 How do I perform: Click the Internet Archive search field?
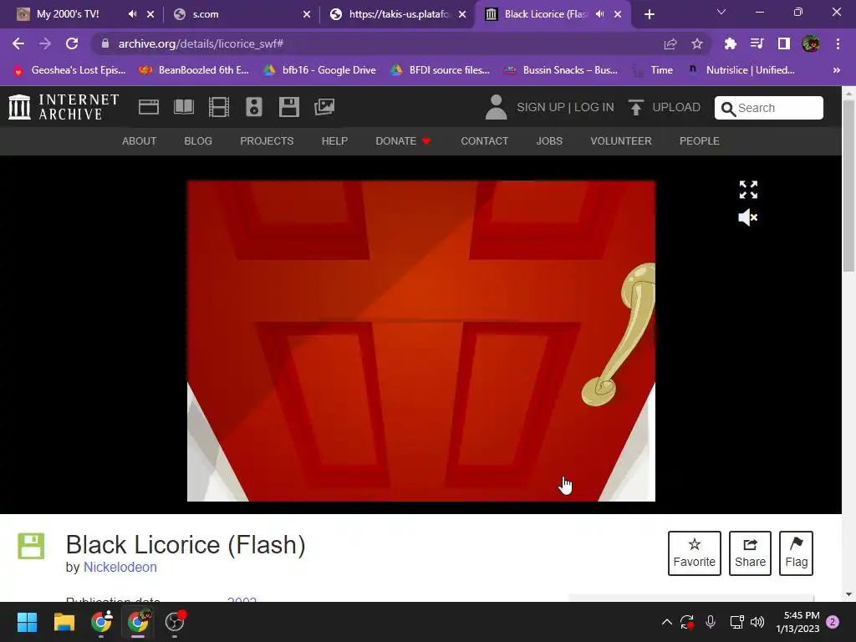coord(769,108)
